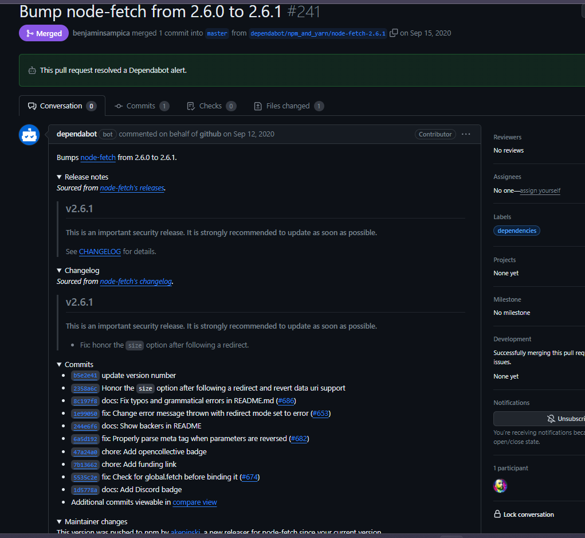Screen dimensions: 585x538
Task: Click the bot badge next to dependabot
Action: coord(108,134)
